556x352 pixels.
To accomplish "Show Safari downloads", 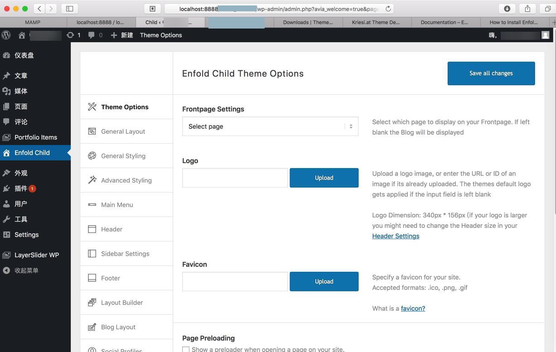I will [507, 9].
